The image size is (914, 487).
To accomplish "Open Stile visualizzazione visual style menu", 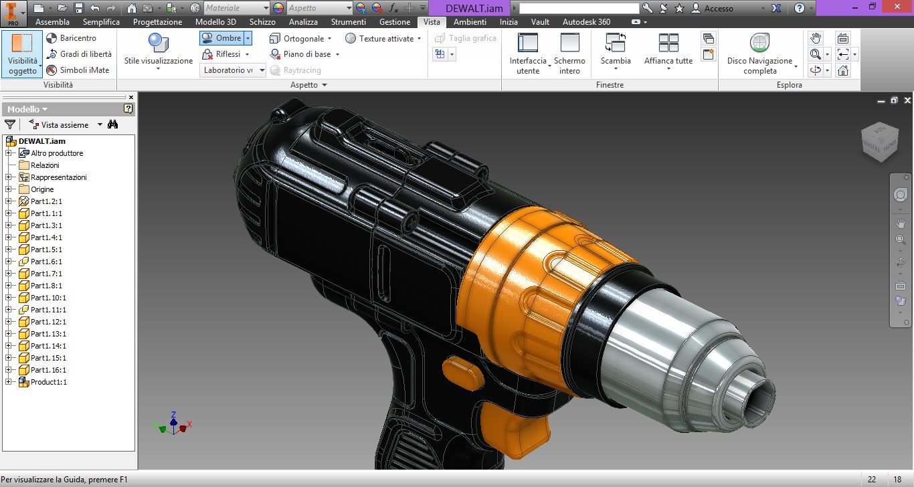I will [x=159, y=53].
